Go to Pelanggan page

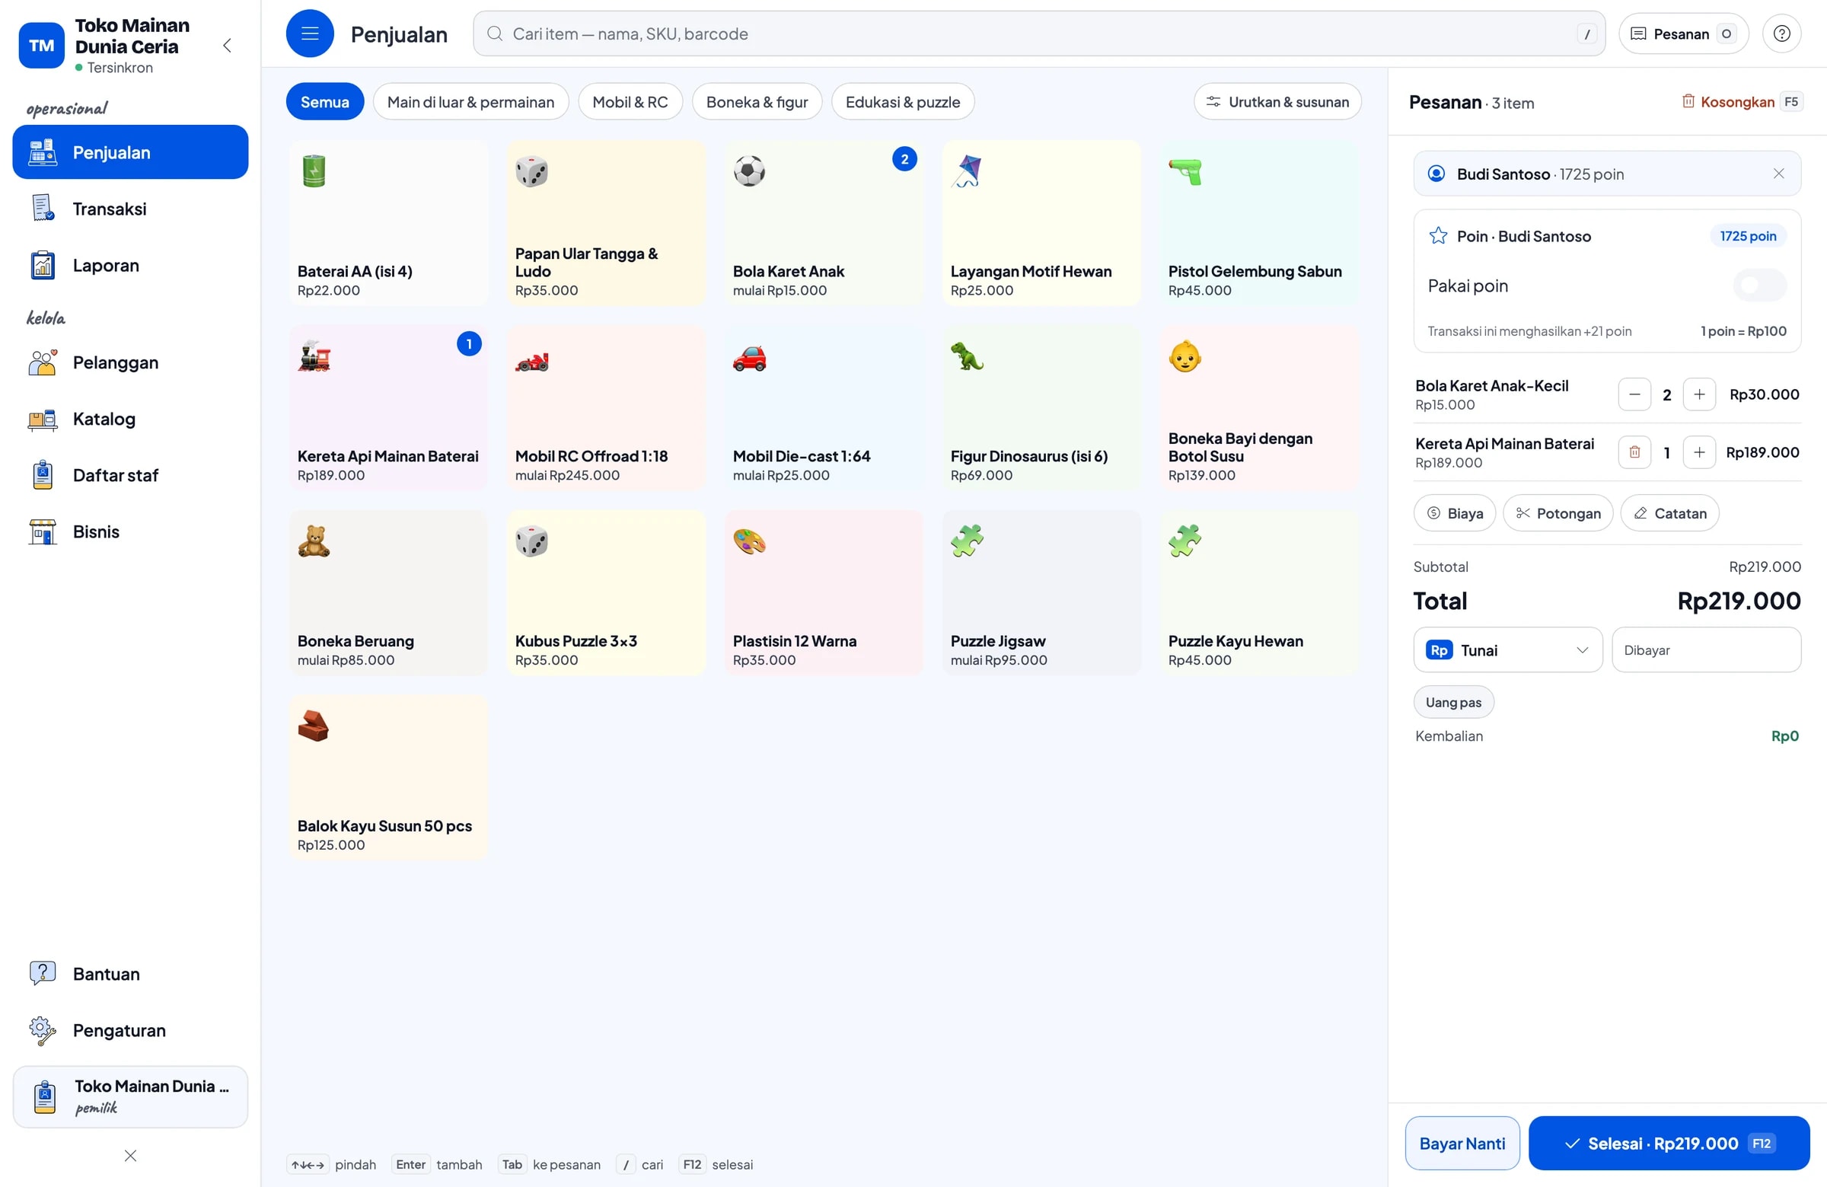[x=130, y=362]
